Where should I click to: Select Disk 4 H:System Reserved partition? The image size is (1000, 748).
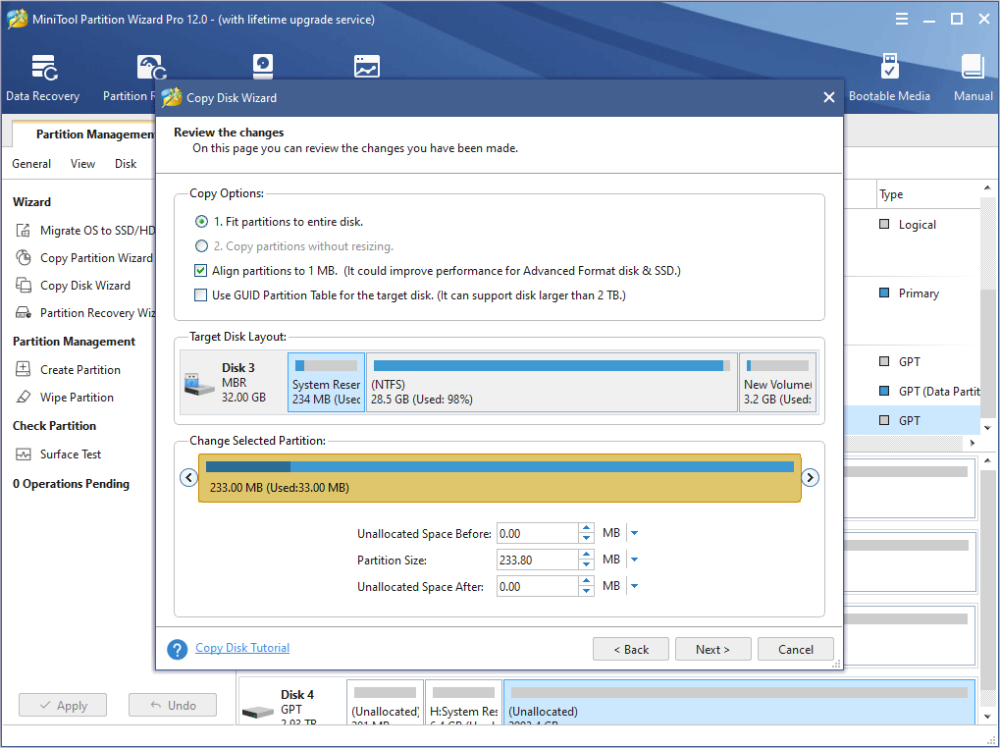point(463,702)
